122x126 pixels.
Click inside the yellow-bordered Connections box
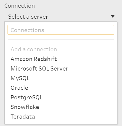[61, 30]
